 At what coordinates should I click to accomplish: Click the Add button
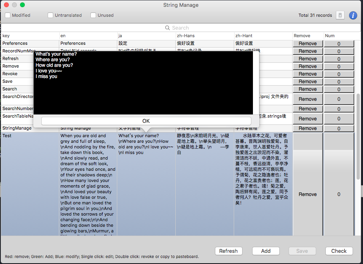266,251
